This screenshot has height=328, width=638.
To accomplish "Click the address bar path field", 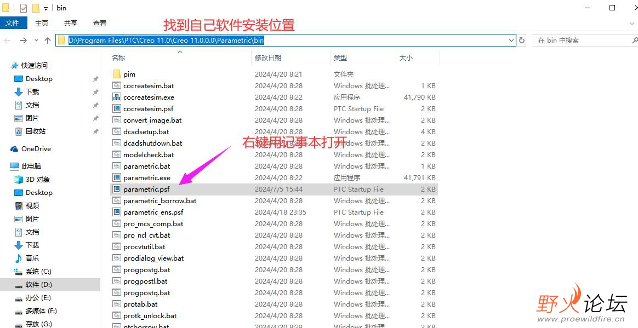I will click(286, 40).
